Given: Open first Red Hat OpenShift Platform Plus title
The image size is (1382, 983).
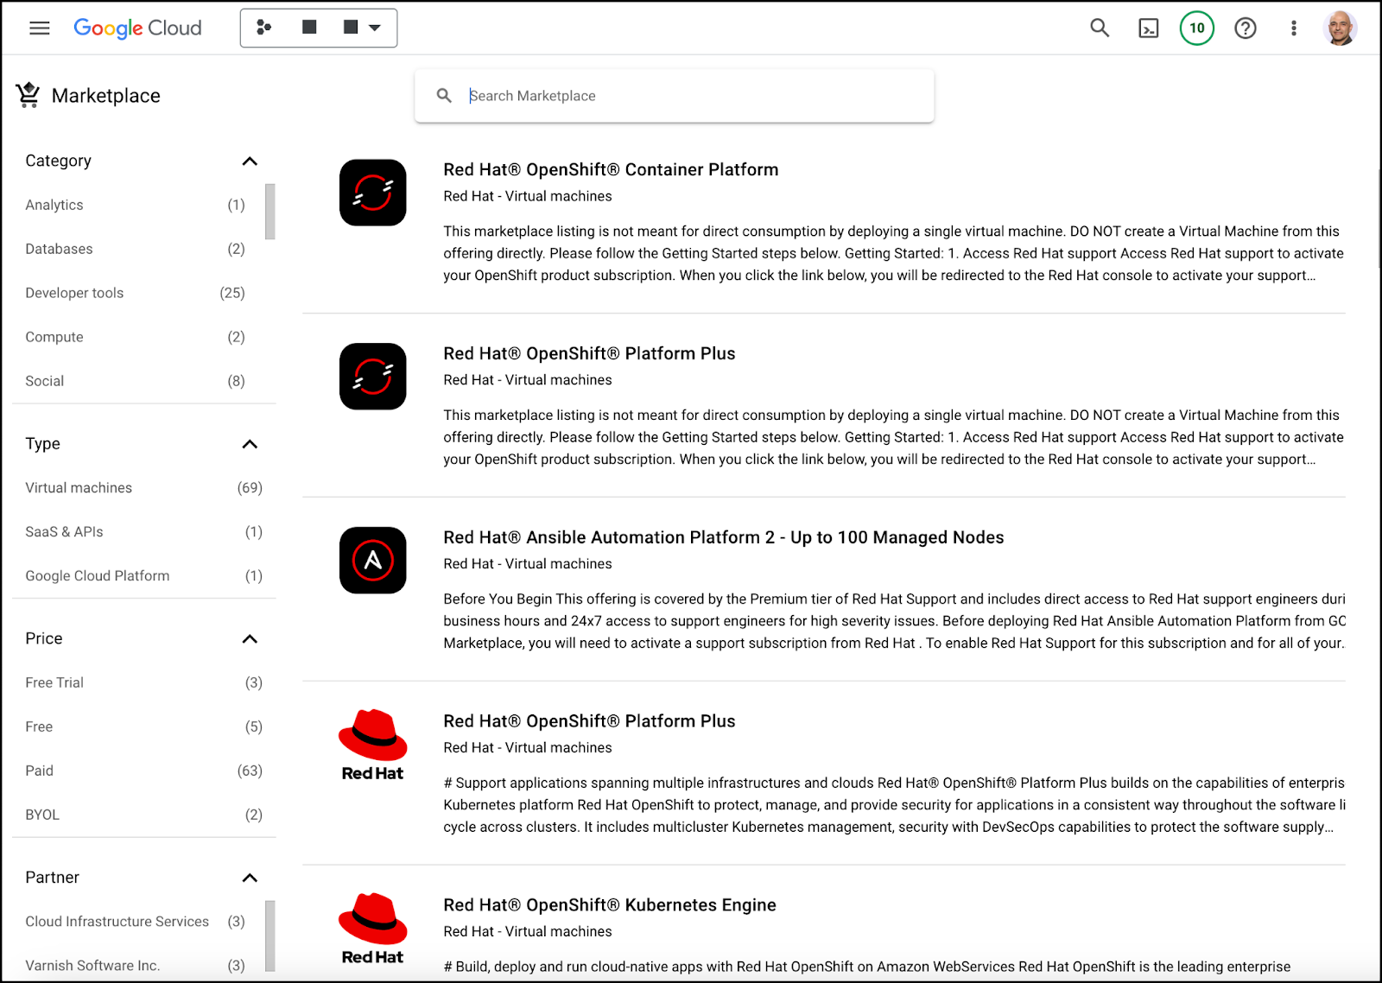Looking at the screenshot, I should [x=589, y=353].
